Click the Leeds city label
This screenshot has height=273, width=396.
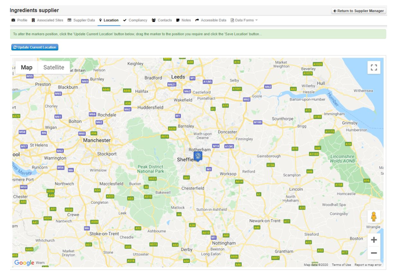tap(178, 77)
